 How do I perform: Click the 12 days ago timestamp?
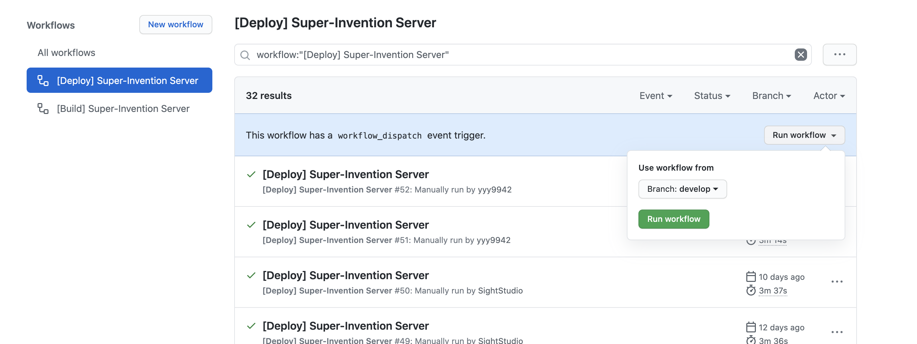point(781,327)
